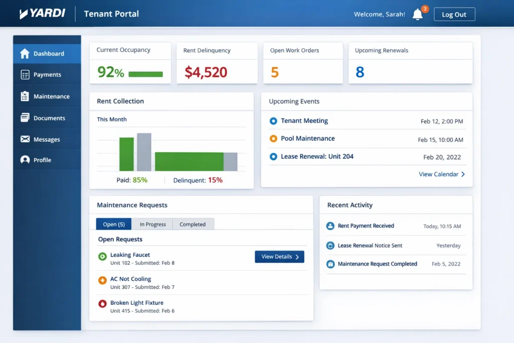This screenshot has width=514, height=343.
Task: Select the green status dot beside Leaking Faucet
Action: pyautogui.click(x=102, y=255)
